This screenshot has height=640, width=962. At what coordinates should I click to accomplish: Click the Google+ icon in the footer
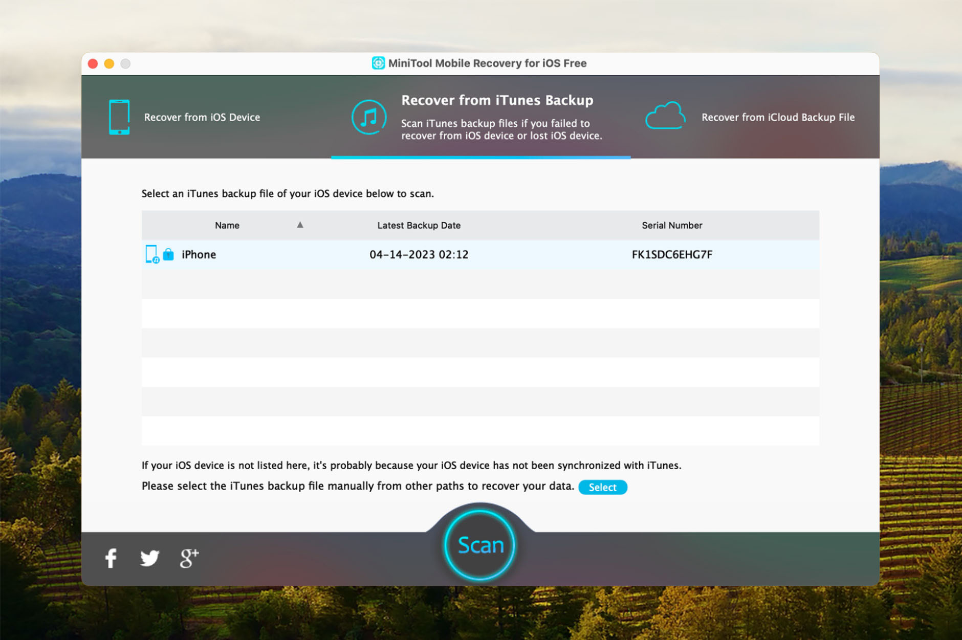tap(189, 558)
